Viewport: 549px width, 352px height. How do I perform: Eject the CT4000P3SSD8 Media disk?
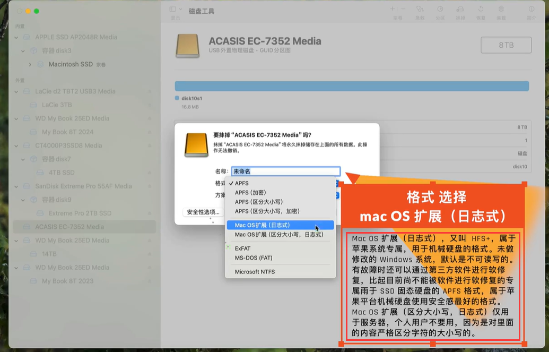[x=150, y=145]
